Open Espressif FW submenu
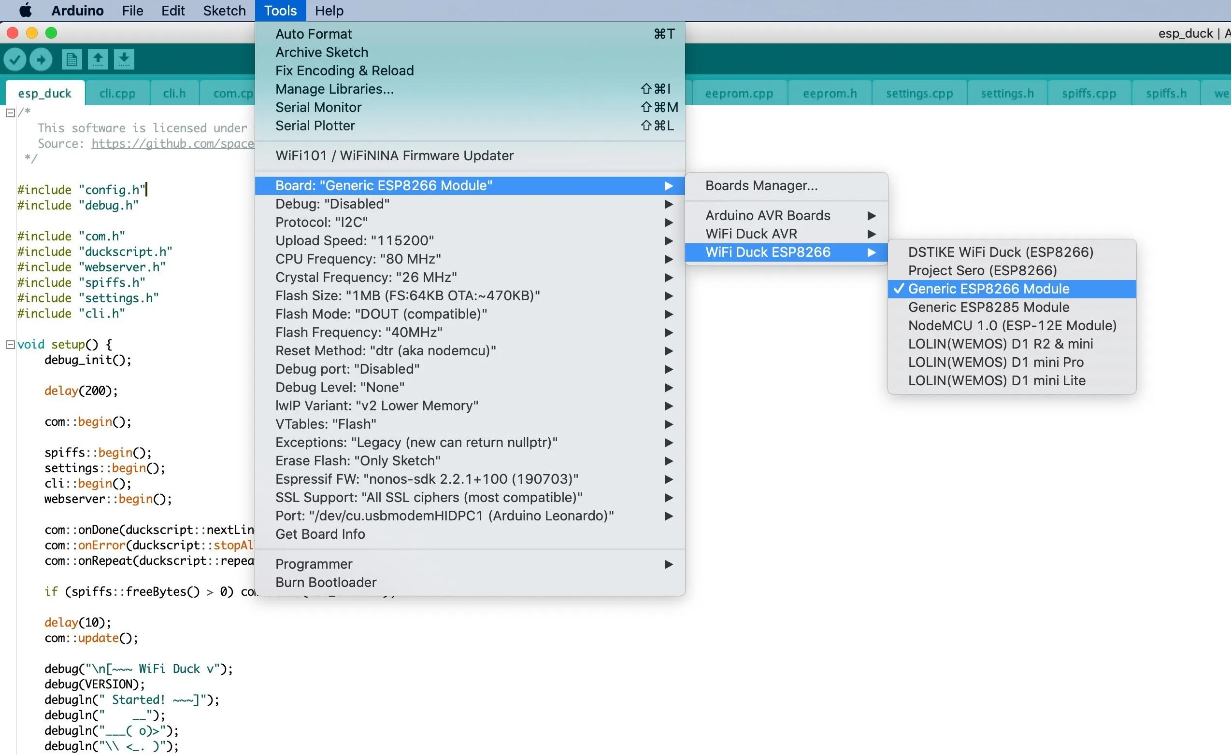Viewport: 1231px width, 755px height. point(470,479)
